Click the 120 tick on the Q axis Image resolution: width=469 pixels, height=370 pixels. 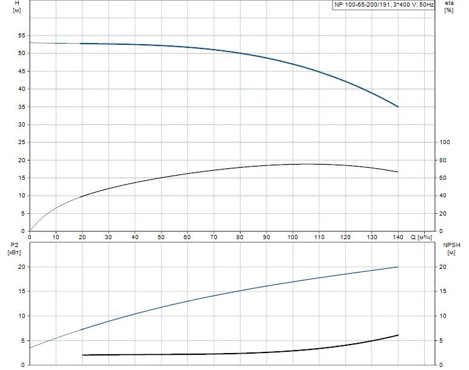[x=345, y=237]
